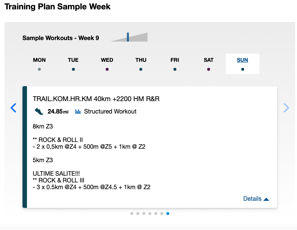297x230 pixels.
Task: Go to previous workout with left arrow
Action: [13, 108]
